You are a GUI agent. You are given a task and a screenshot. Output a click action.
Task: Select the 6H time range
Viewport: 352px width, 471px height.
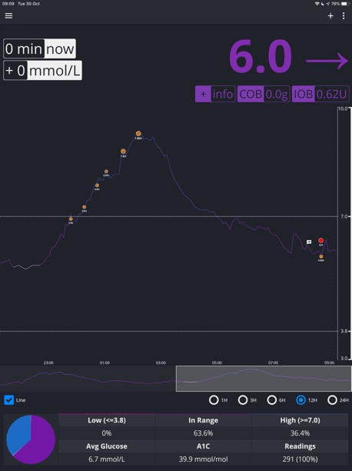(272, 400)
